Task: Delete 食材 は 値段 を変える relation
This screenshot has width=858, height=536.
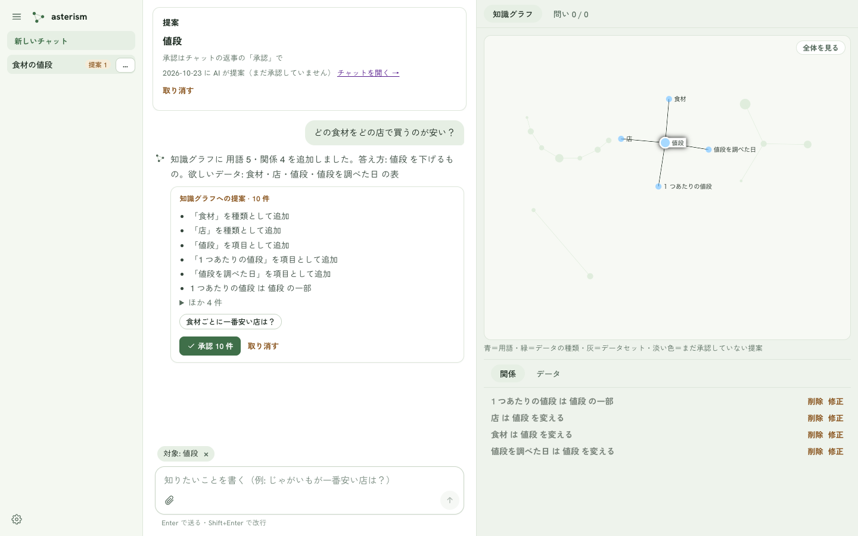Action: click(815, 435)
